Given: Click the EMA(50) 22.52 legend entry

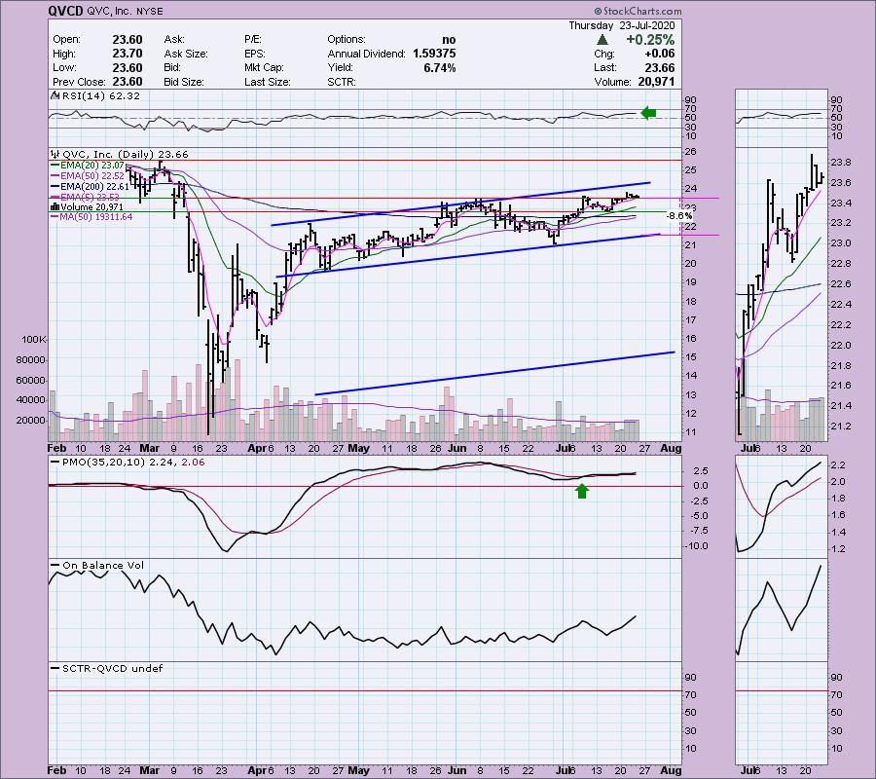Looking at the screenshot, I should (x=87, y=175).
